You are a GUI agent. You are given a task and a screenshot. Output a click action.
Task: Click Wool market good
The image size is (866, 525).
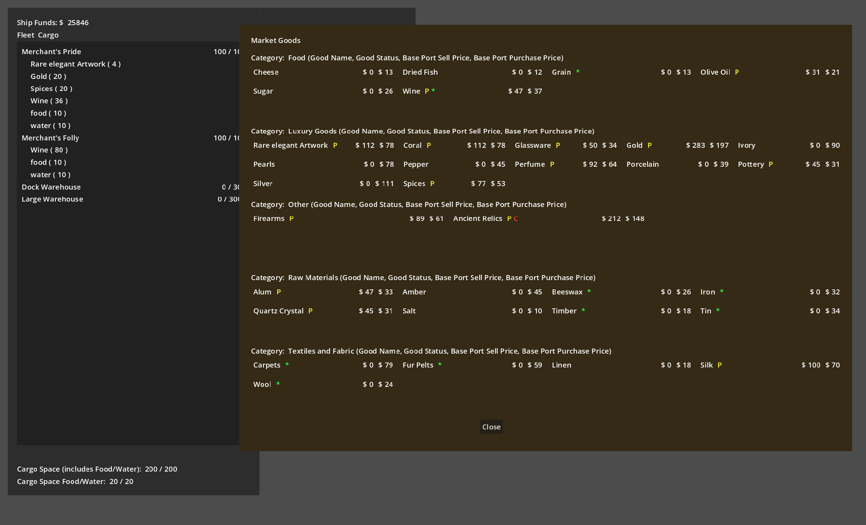[262, 384]
